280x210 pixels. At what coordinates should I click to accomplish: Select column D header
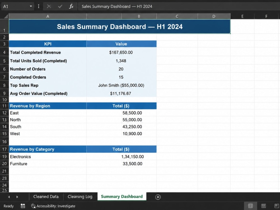tap(214, 17)
